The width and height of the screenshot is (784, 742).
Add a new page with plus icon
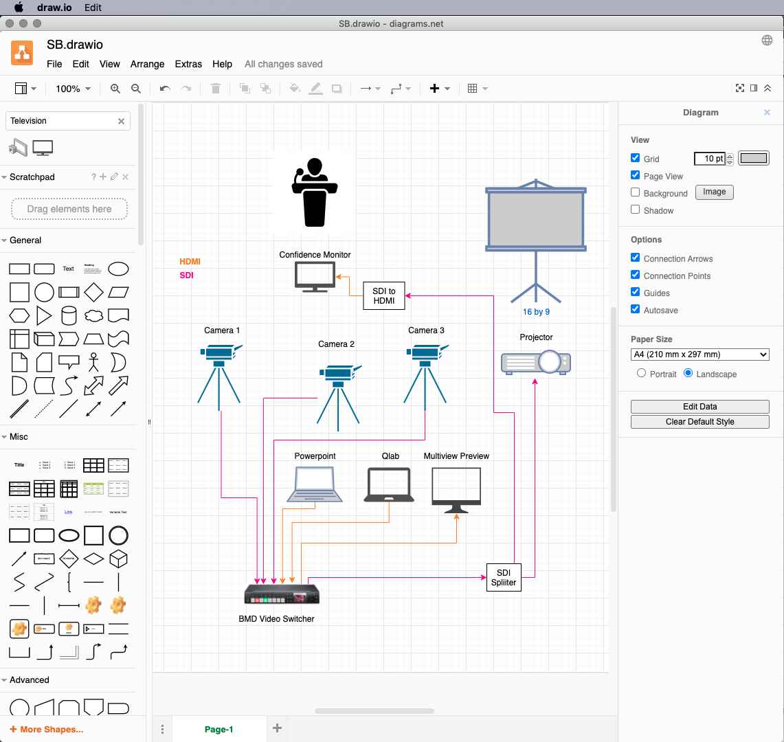[278, 728]
